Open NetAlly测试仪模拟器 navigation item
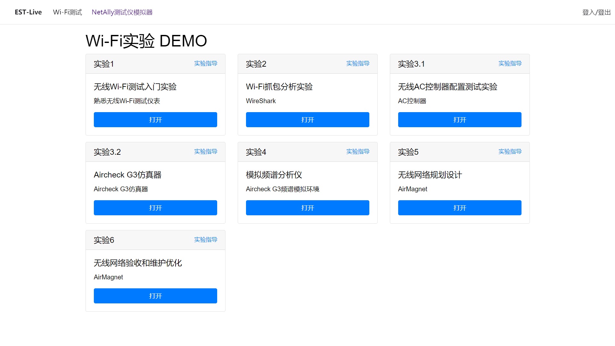This screenshot has width=615, height=346. (122, 12)
